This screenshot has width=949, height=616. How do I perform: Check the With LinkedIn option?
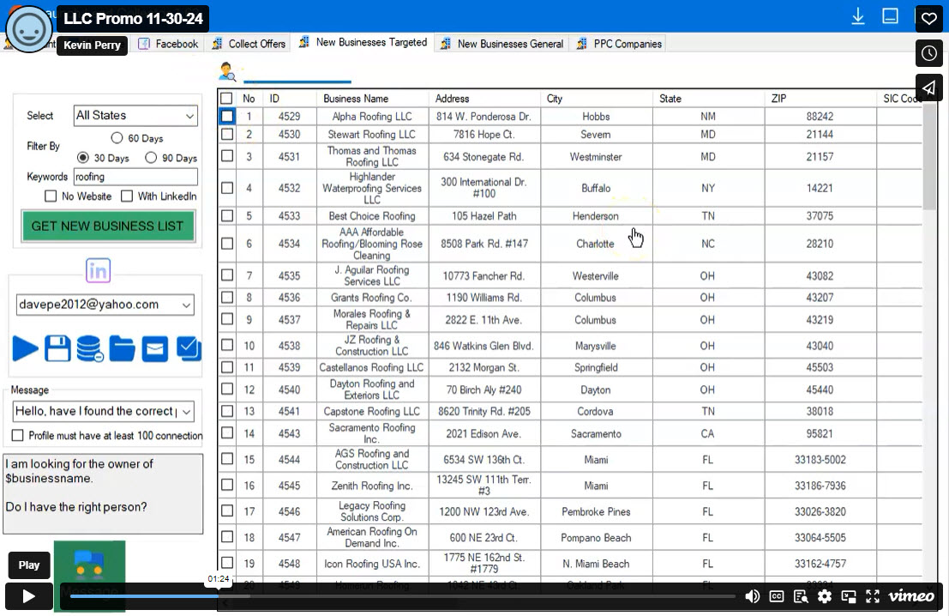(x=127, y=196)
